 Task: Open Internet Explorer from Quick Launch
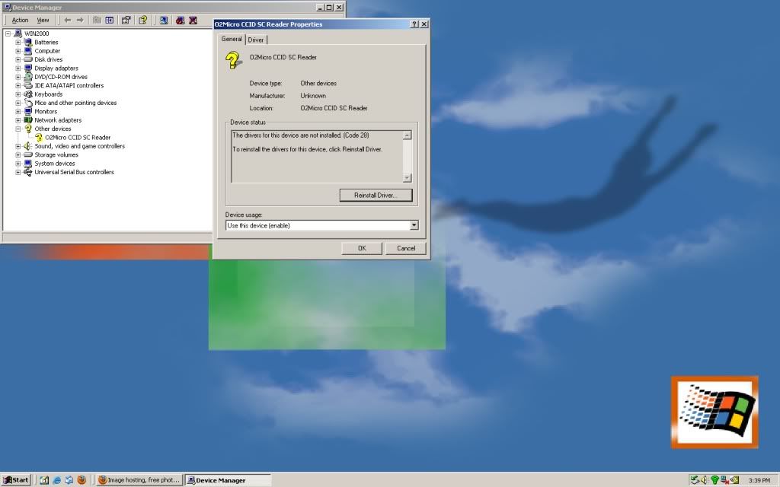coord(56,480)
